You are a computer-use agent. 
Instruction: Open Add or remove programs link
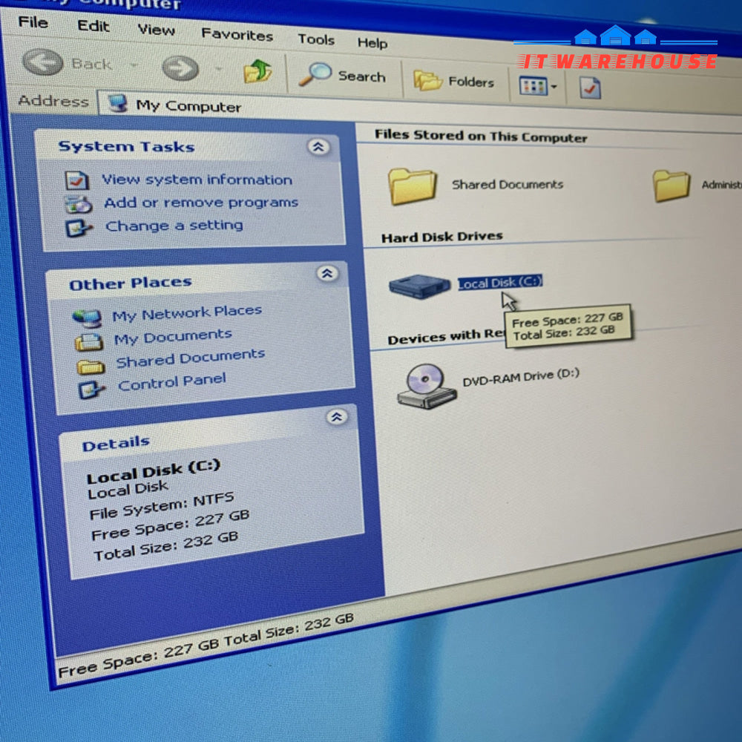coord(201,203)
